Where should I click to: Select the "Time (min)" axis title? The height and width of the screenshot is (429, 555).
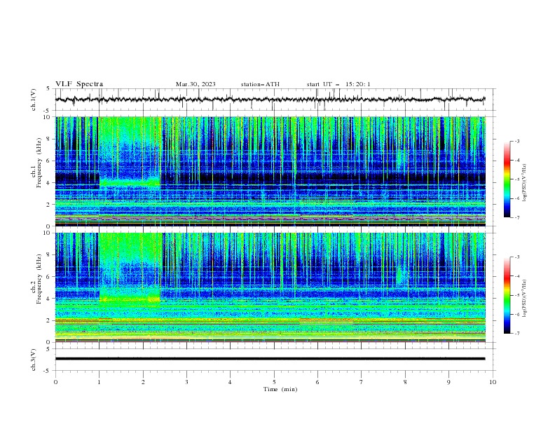(280, 389)
